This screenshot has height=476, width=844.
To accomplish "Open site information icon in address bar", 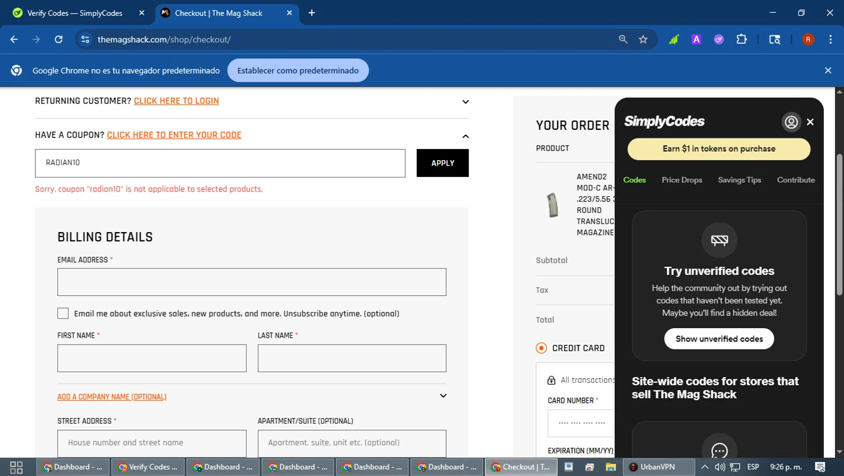I will click(x=86, y=39).
